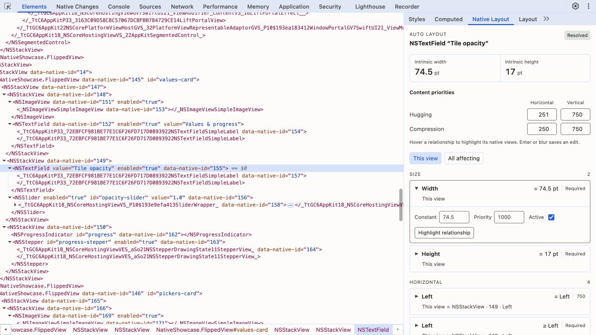
Task: Open the Layout sidebar tab
Action: point(528,19)
